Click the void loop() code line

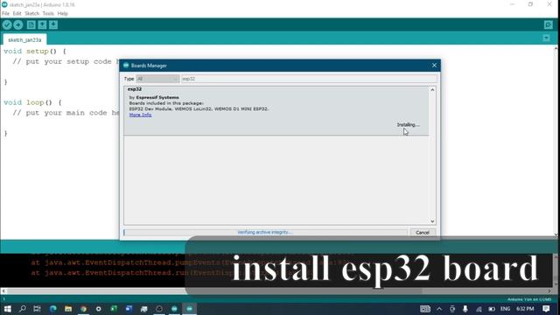click(32, 102)
